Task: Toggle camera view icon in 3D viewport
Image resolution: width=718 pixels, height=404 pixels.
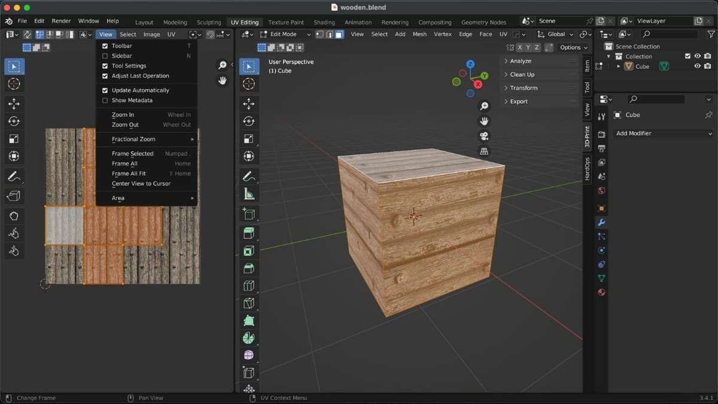Action: (484, 136)
